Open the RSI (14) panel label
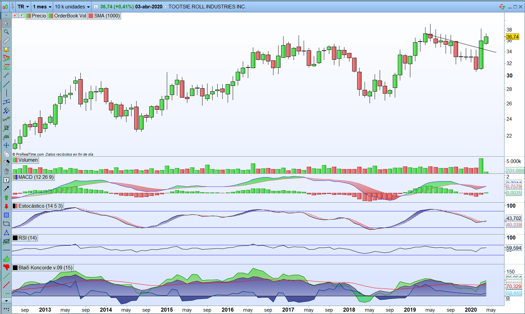 pos(25,238)
